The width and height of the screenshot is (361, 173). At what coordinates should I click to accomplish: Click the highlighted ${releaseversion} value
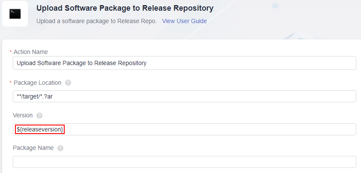[x=40, y=129]
